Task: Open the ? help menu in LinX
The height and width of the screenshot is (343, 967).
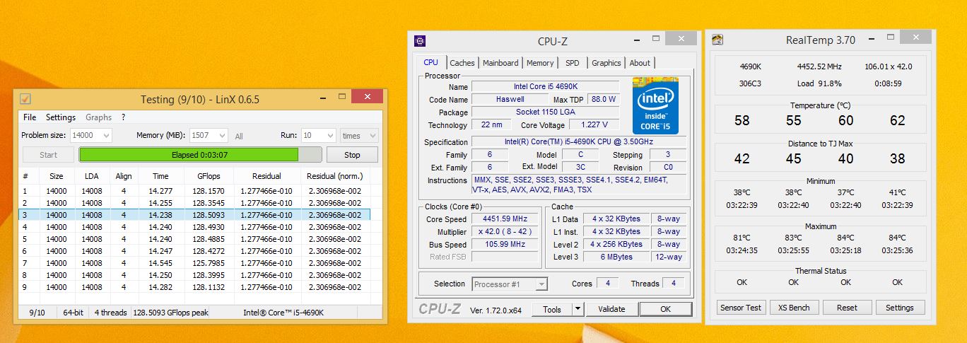Action: pos(123,117)
